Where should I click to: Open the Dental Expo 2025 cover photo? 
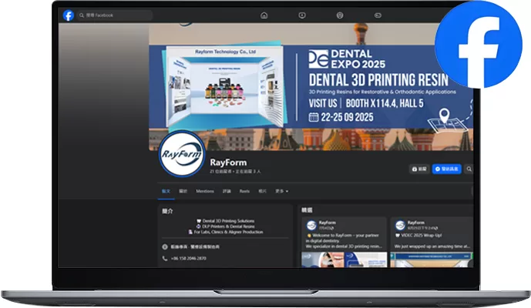pyautogui.click(x=311, y=87)
